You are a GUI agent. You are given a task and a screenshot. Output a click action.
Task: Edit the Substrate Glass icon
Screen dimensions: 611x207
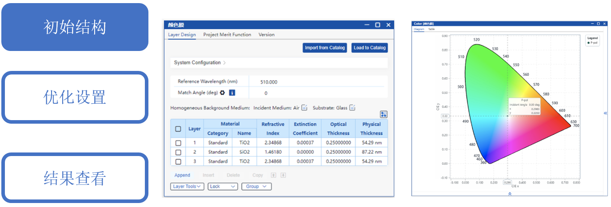click(352, 108)
